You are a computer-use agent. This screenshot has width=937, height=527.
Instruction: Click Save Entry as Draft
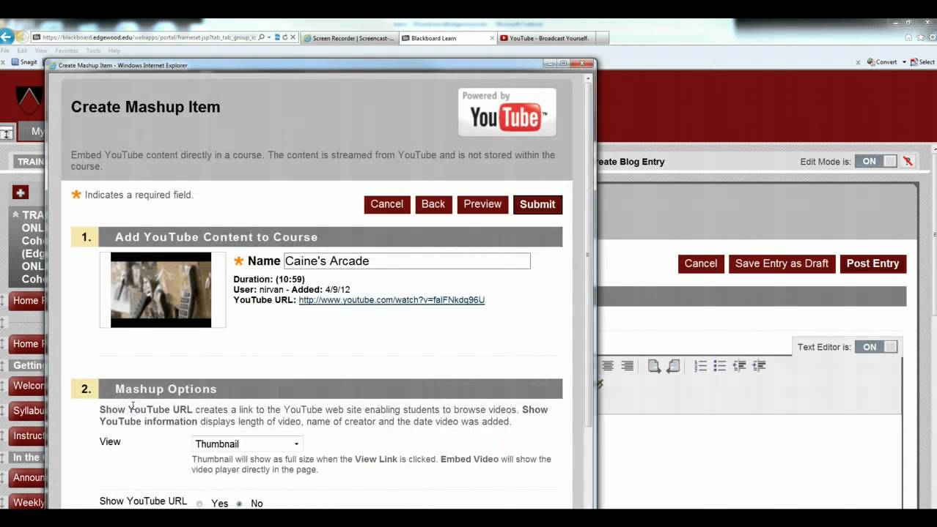782,263
